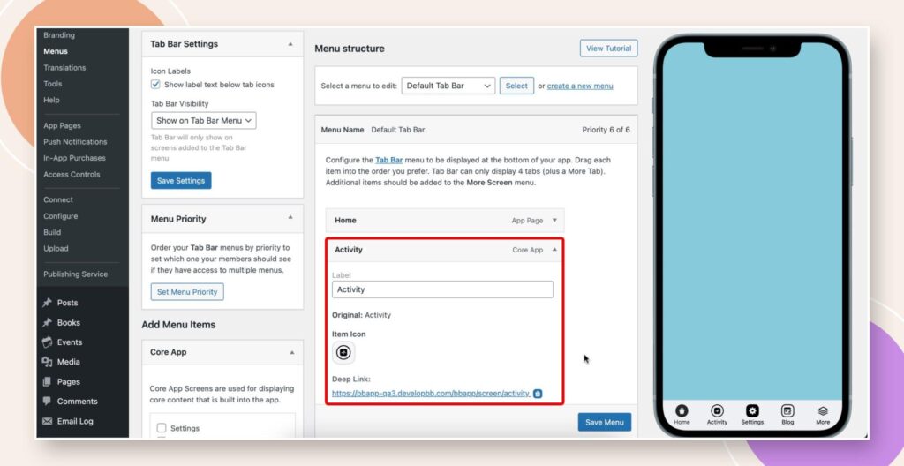Click the Activity item icon under Item Icon

click(x=343, y=352)
